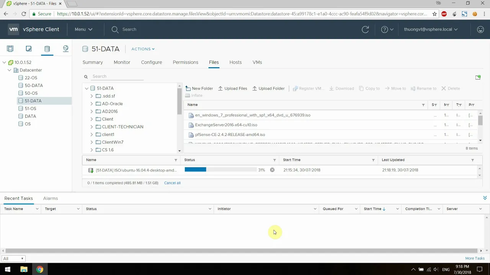Click the New Folder toolbar button
This screenshot has width=490, height=275.
(x=199, y=88)
